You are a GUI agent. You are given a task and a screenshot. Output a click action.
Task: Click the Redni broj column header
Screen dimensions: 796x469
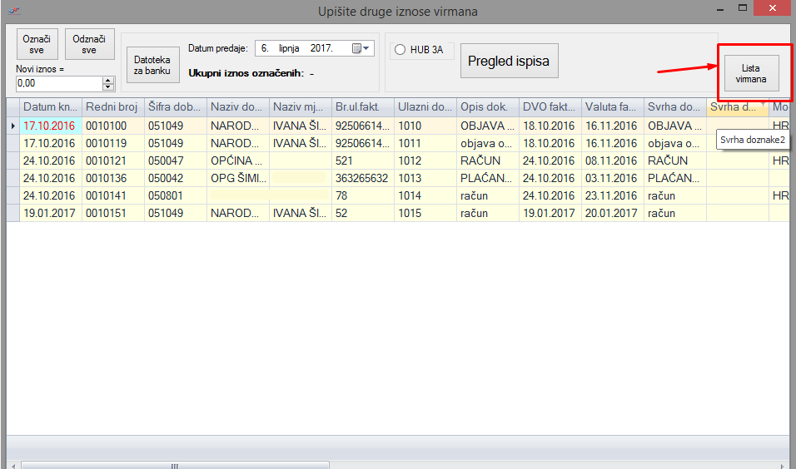pyautogui.click(x=112, y=107)
